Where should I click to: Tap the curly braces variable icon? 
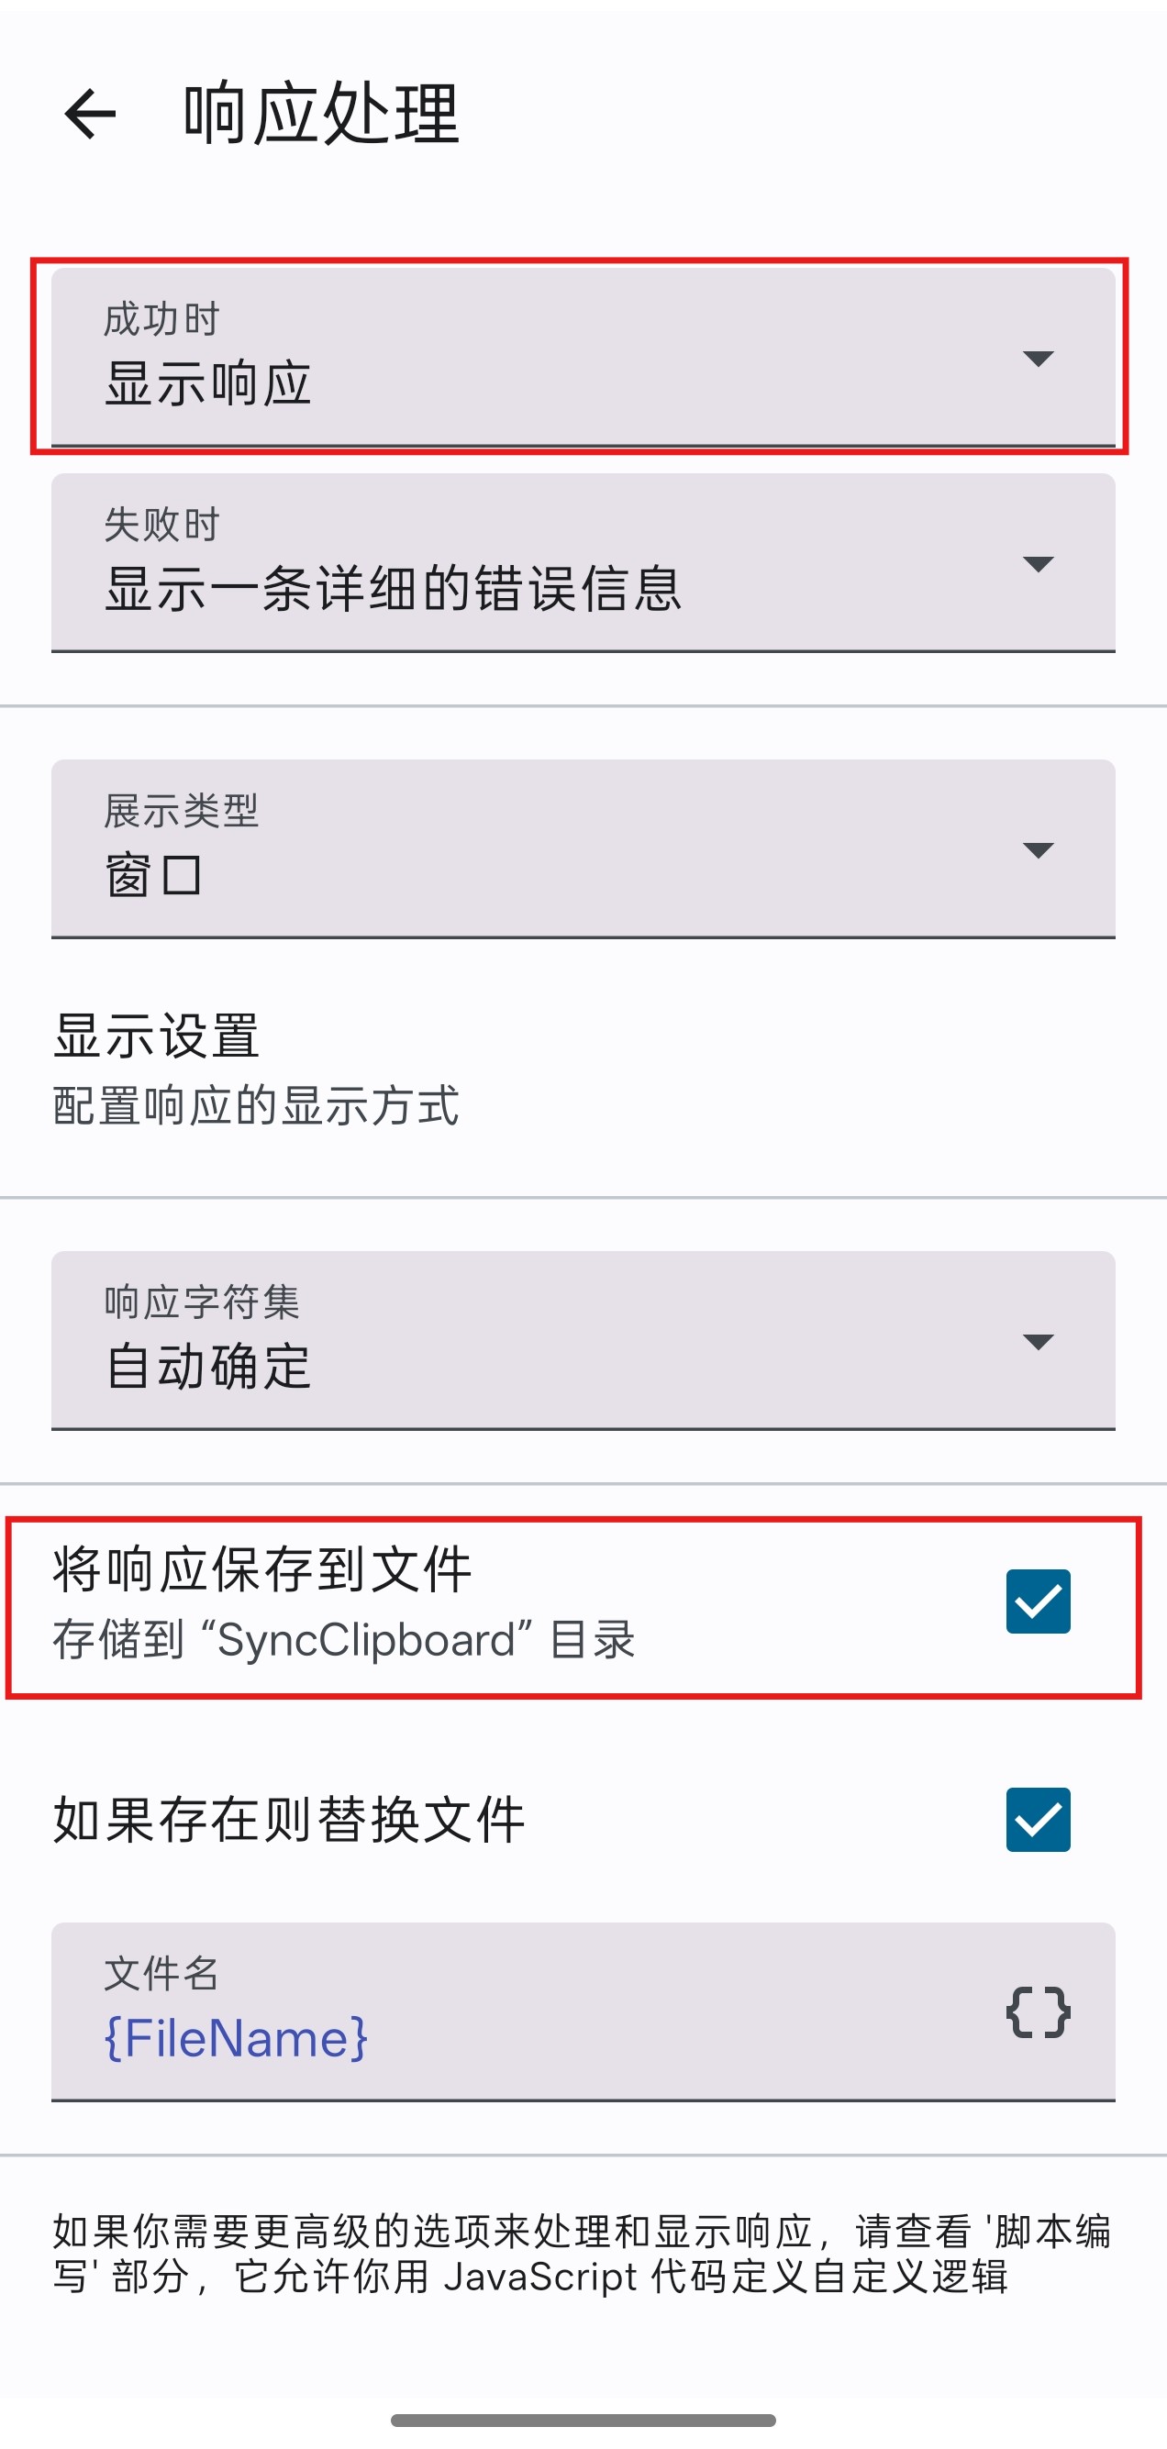pos(1038,2011)
